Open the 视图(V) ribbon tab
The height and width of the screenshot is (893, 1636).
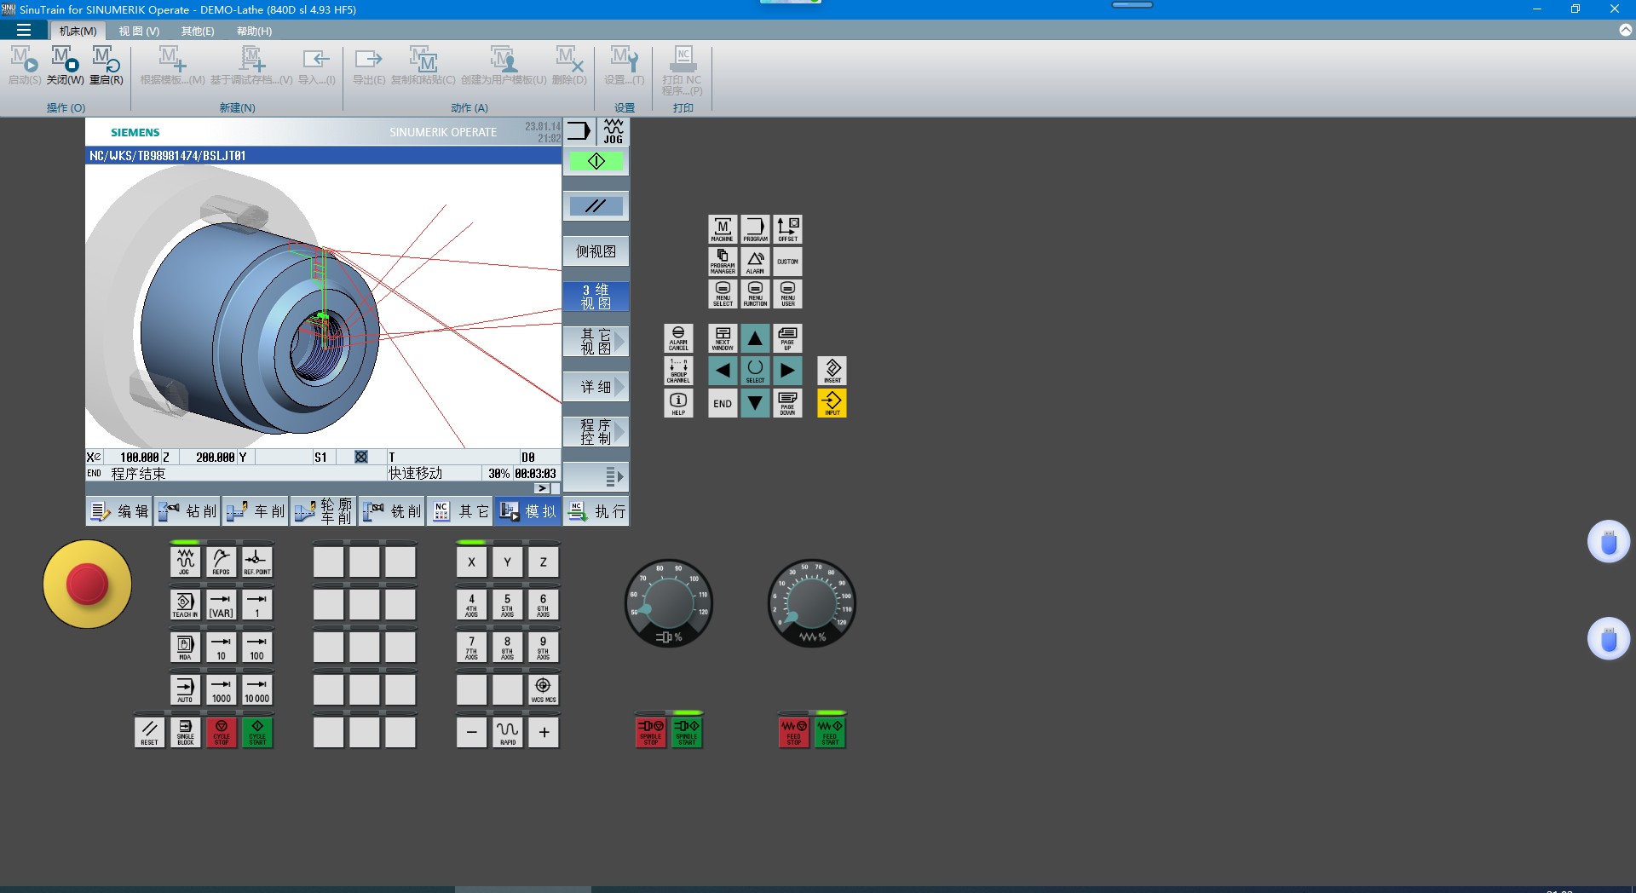139,31
